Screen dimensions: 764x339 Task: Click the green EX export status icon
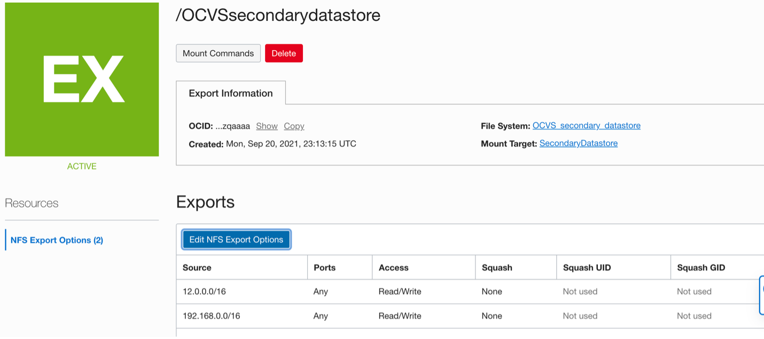tap(81, 79)
